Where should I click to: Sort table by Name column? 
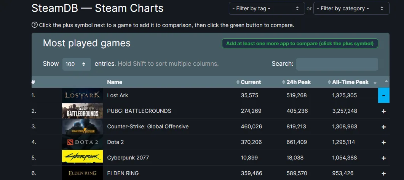coord(115,82)
